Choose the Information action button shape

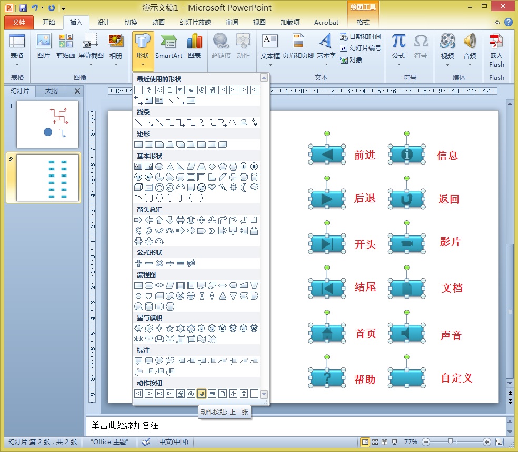coord(191,394)
